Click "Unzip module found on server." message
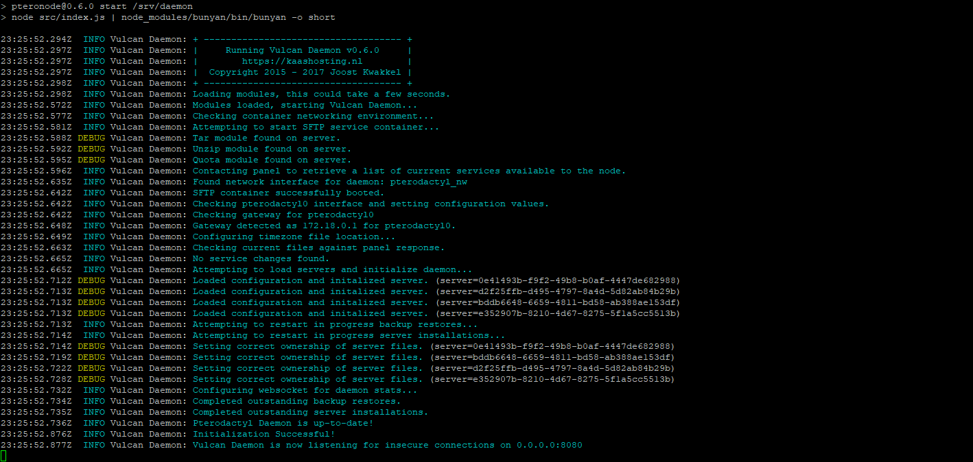 tap(272, 149)
